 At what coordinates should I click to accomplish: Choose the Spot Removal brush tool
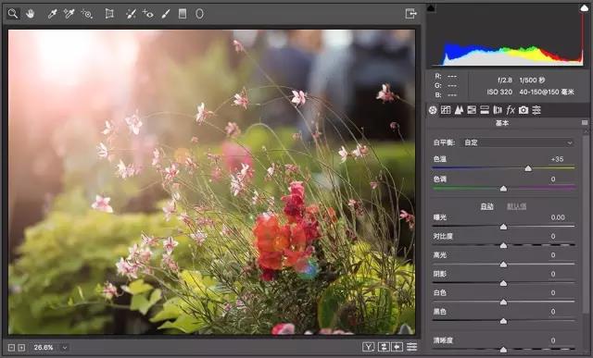point(131,14)
